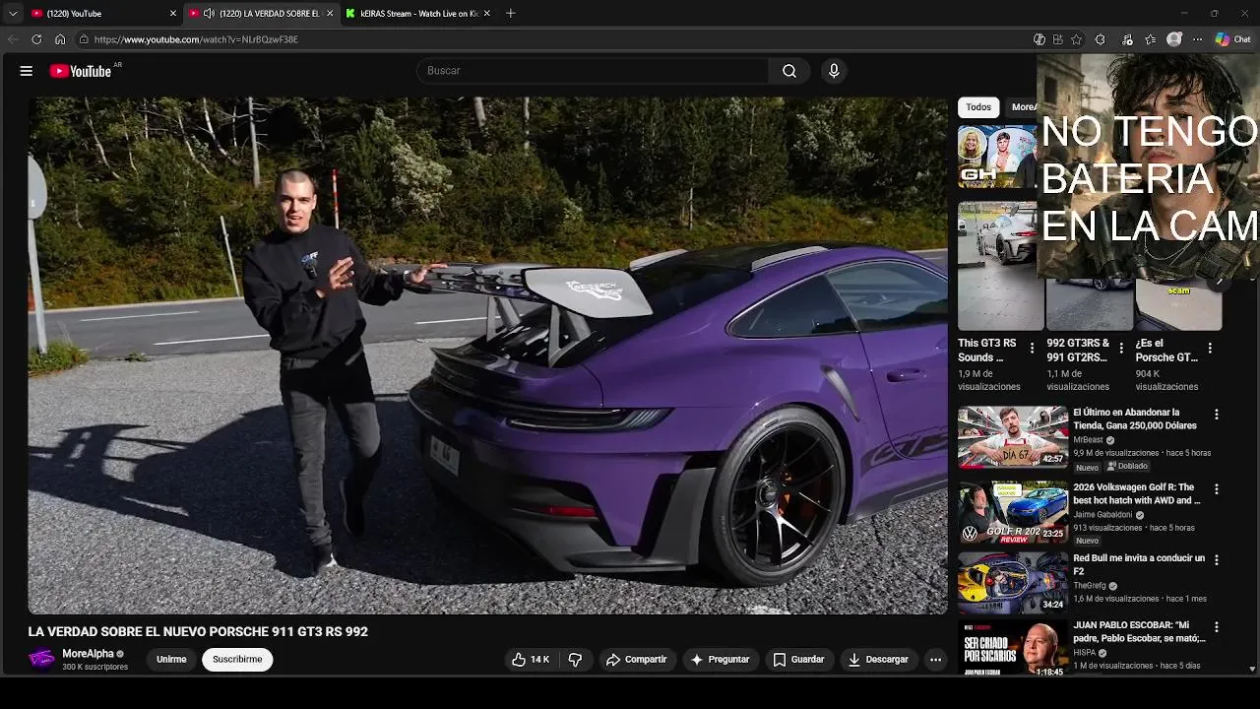This screenshot has height=709, width=1260.
Task: Go back in the browser
Action: [13, 39]
